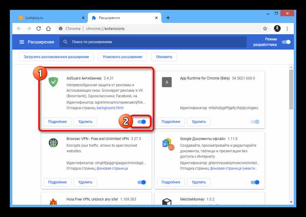Go to the home page icon

[48, 29]
